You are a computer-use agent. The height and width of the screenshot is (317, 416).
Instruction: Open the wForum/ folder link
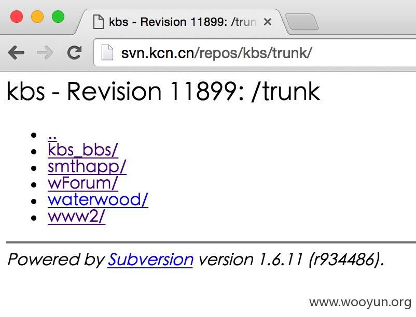pos(83,183)
